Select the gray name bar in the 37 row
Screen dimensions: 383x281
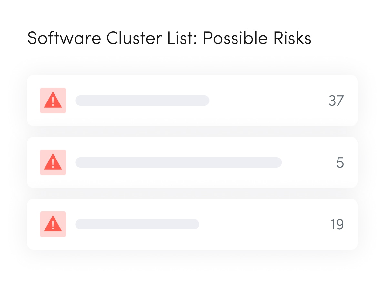point(142,101)
